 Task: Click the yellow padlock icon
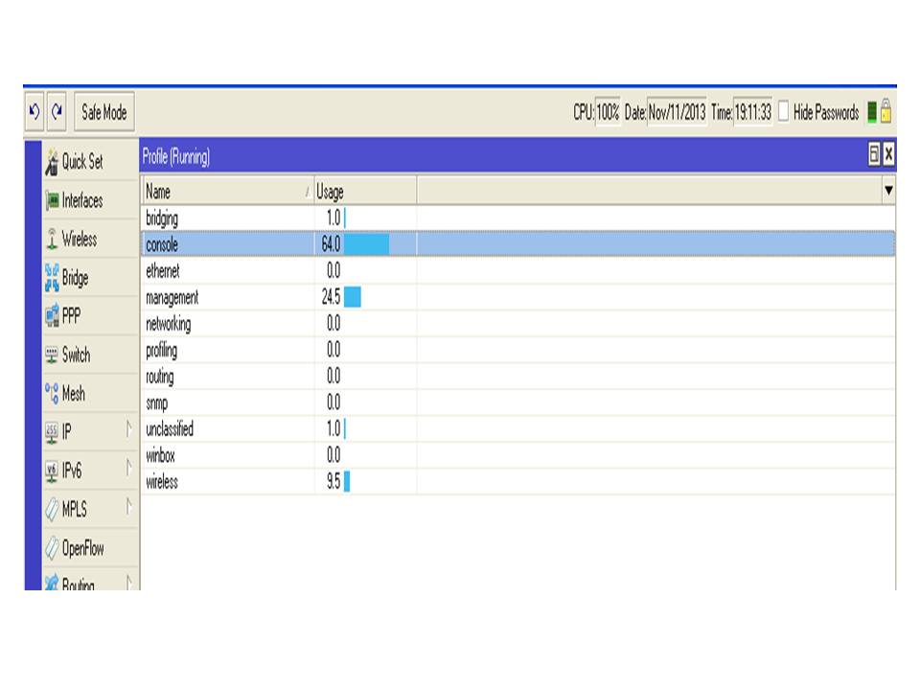pyautogui.click(x=885, y=111)
